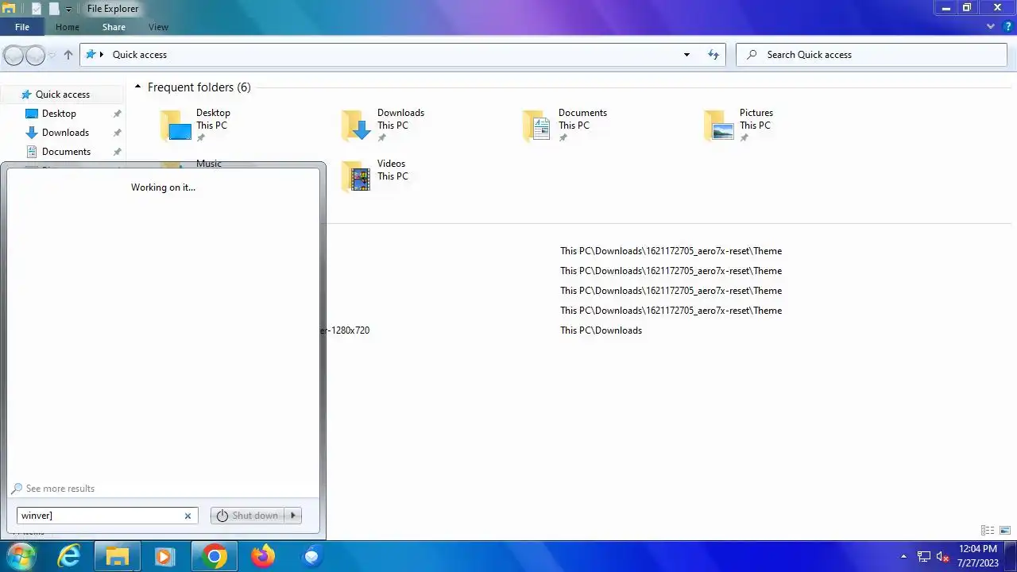Open the File Explorer help icon
This screenshot has width=1017, height=572.
(x=1007, y=26)
